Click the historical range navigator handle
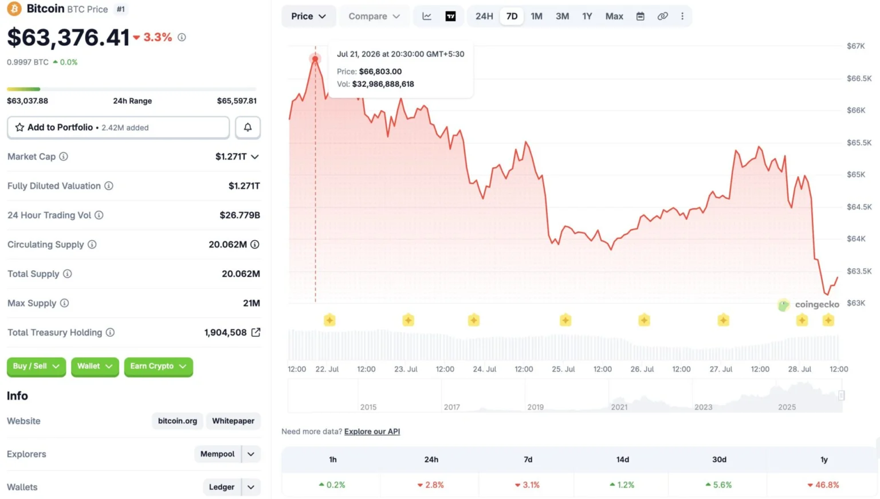The height and width of the screenshot is (499, 880). pyautogui.click(x=841, y=395)
